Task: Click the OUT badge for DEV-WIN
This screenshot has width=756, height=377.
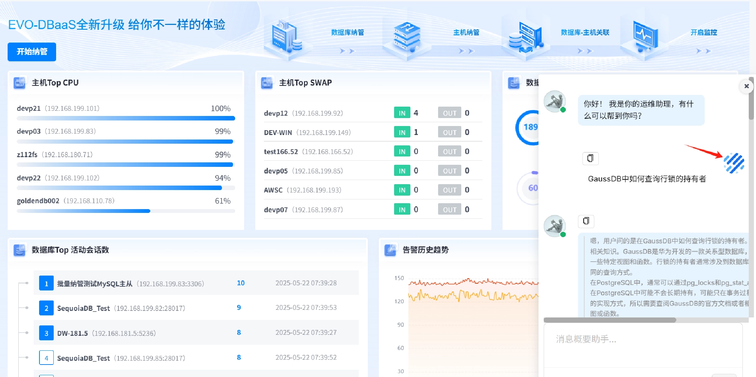Action: tap(450, 132)
